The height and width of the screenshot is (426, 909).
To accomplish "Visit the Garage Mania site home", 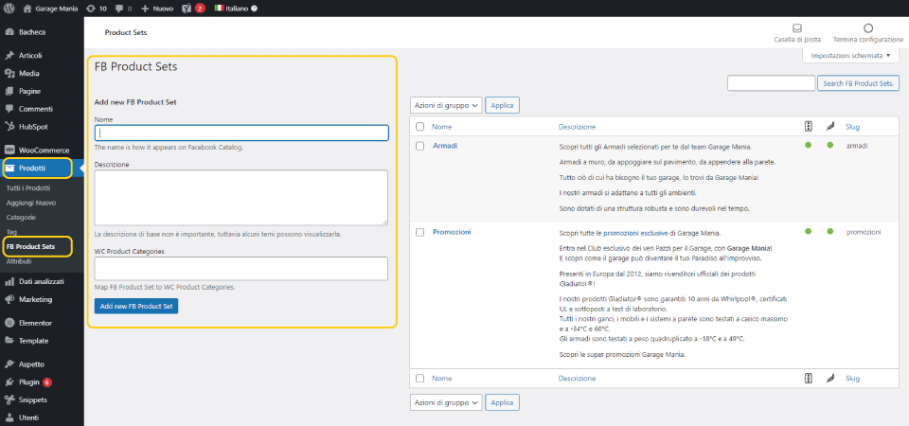I will click(50, 9).
